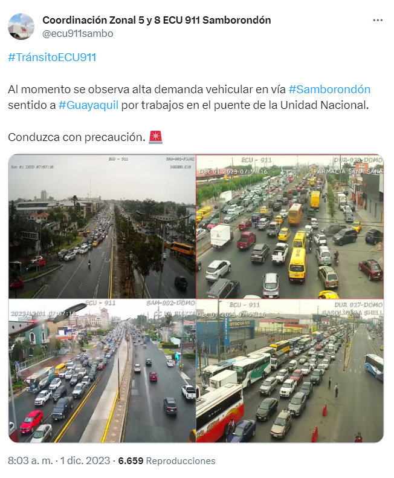Open the #Guayaquil hashtag link

click(88, 105)
